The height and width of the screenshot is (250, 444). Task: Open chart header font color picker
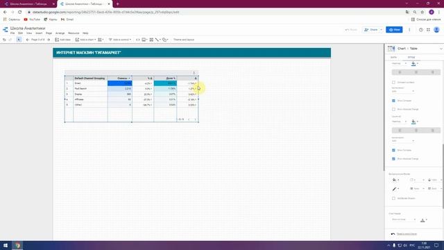click(423, 220)
